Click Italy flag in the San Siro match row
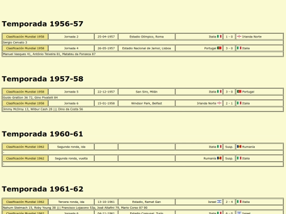286x214 pixels. click(x=219, y=91)
